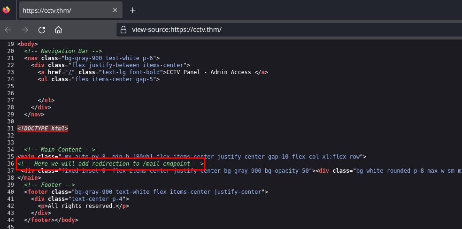Close the https://cctv.thm/ tab

pyautogui.click(x=115, y=10)
